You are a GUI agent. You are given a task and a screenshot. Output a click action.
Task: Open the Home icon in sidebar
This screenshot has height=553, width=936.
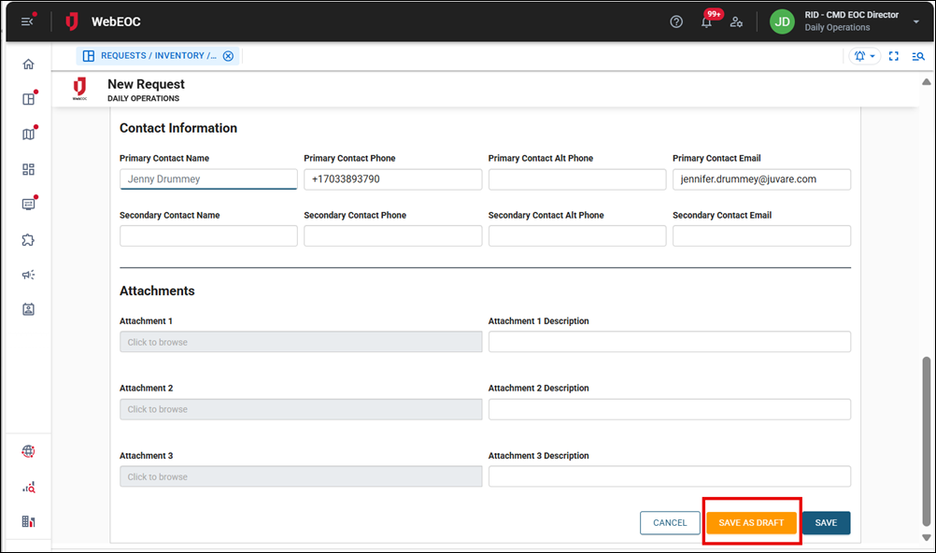coord(28,64)
